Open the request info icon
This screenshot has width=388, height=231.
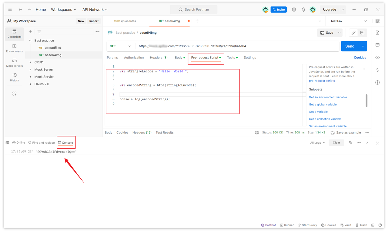[377, 82]
